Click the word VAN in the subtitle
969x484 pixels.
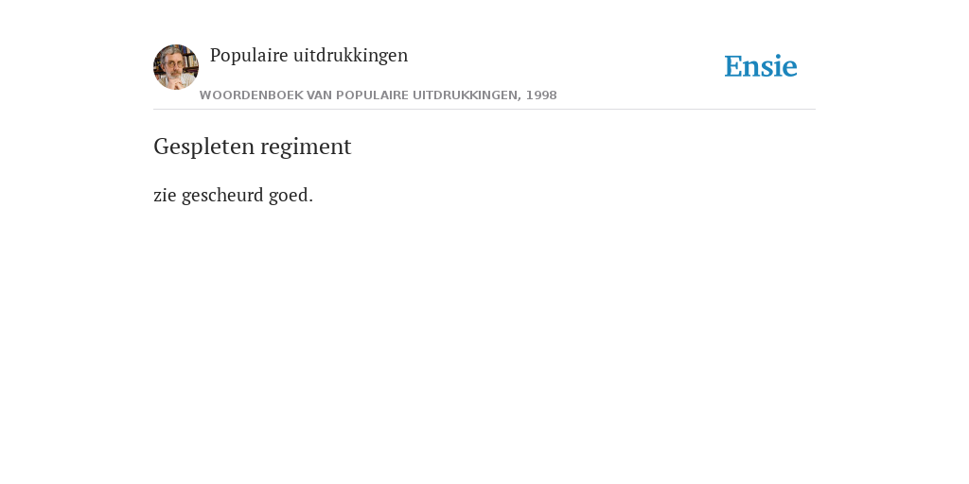320,95
